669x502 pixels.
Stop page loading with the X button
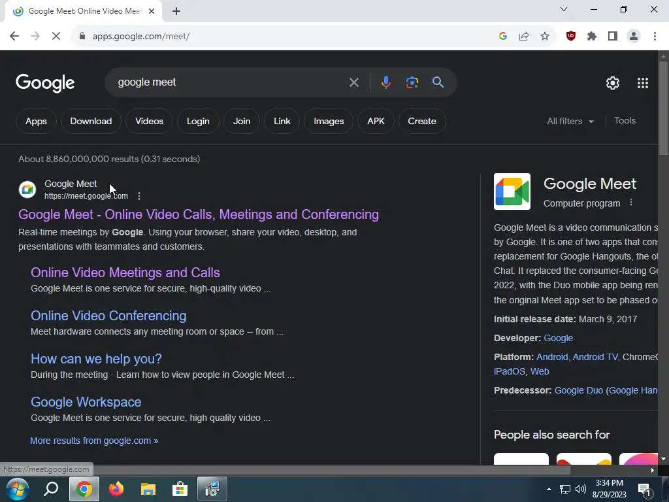coord(56,37)
